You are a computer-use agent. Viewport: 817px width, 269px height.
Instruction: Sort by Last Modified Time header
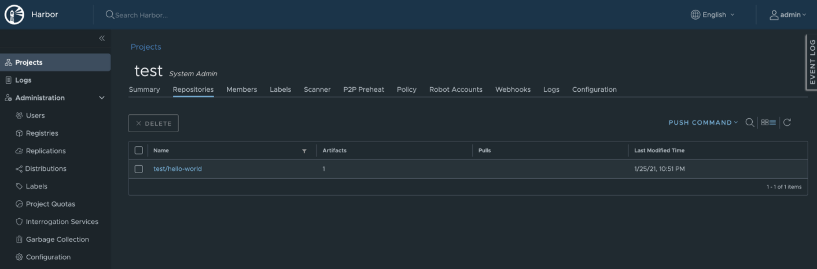tap(659, 151)
